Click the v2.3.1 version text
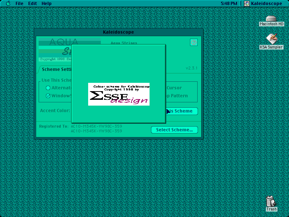The width and height of the screenshot is (289, 217). 191,68
